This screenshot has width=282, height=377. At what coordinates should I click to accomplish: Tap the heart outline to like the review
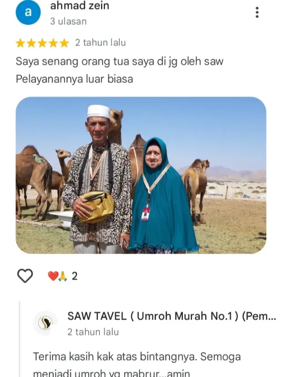coord(25,276)
